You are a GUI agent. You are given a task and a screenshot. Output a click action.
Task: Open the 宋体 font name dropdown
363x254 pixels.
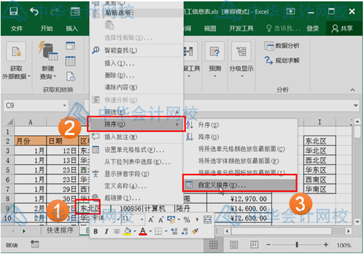click(118, 219)
